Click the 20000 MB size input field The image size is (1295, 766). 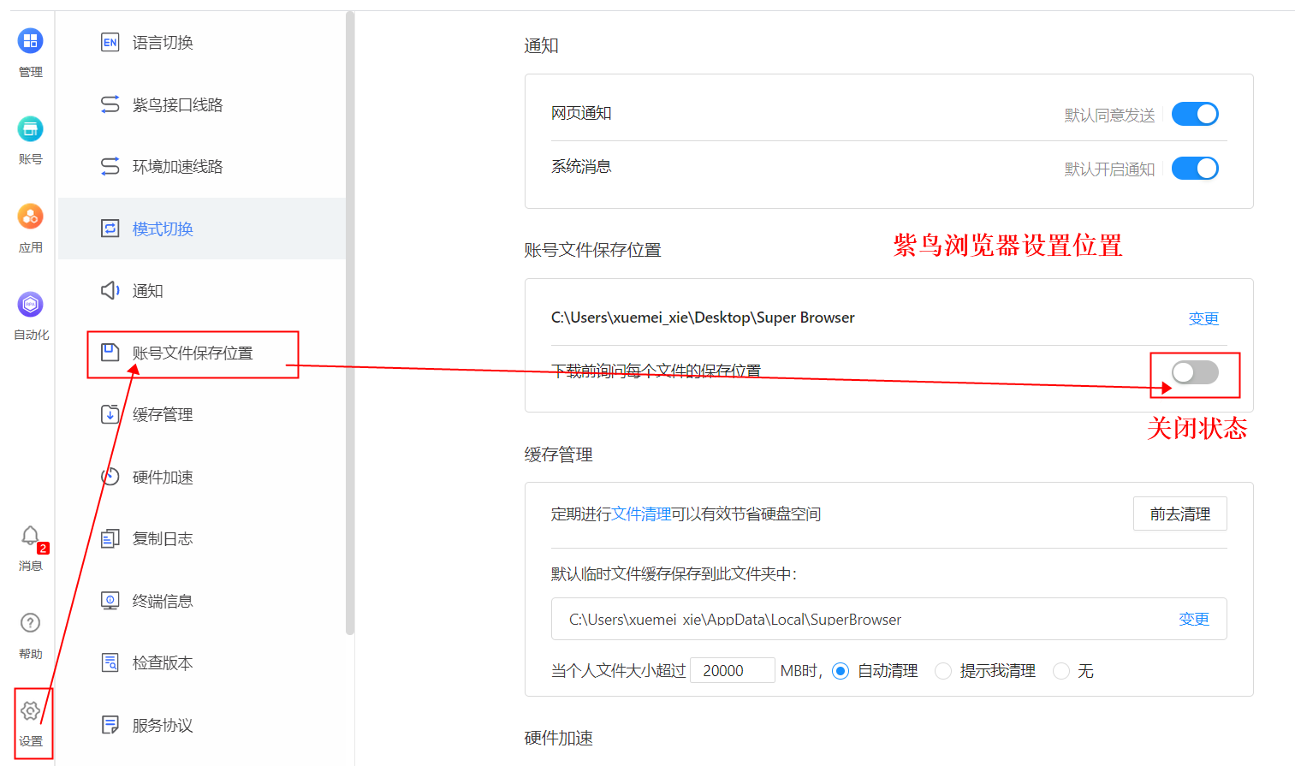(x=733, y=670)
